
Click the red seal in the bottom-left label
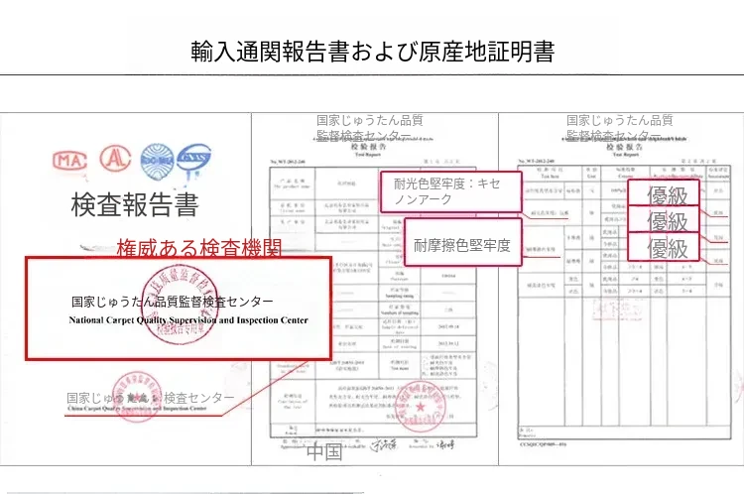coord(127,394)
